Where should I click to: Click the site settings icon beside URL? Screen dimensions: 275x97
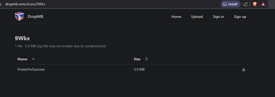click(1, 4)
